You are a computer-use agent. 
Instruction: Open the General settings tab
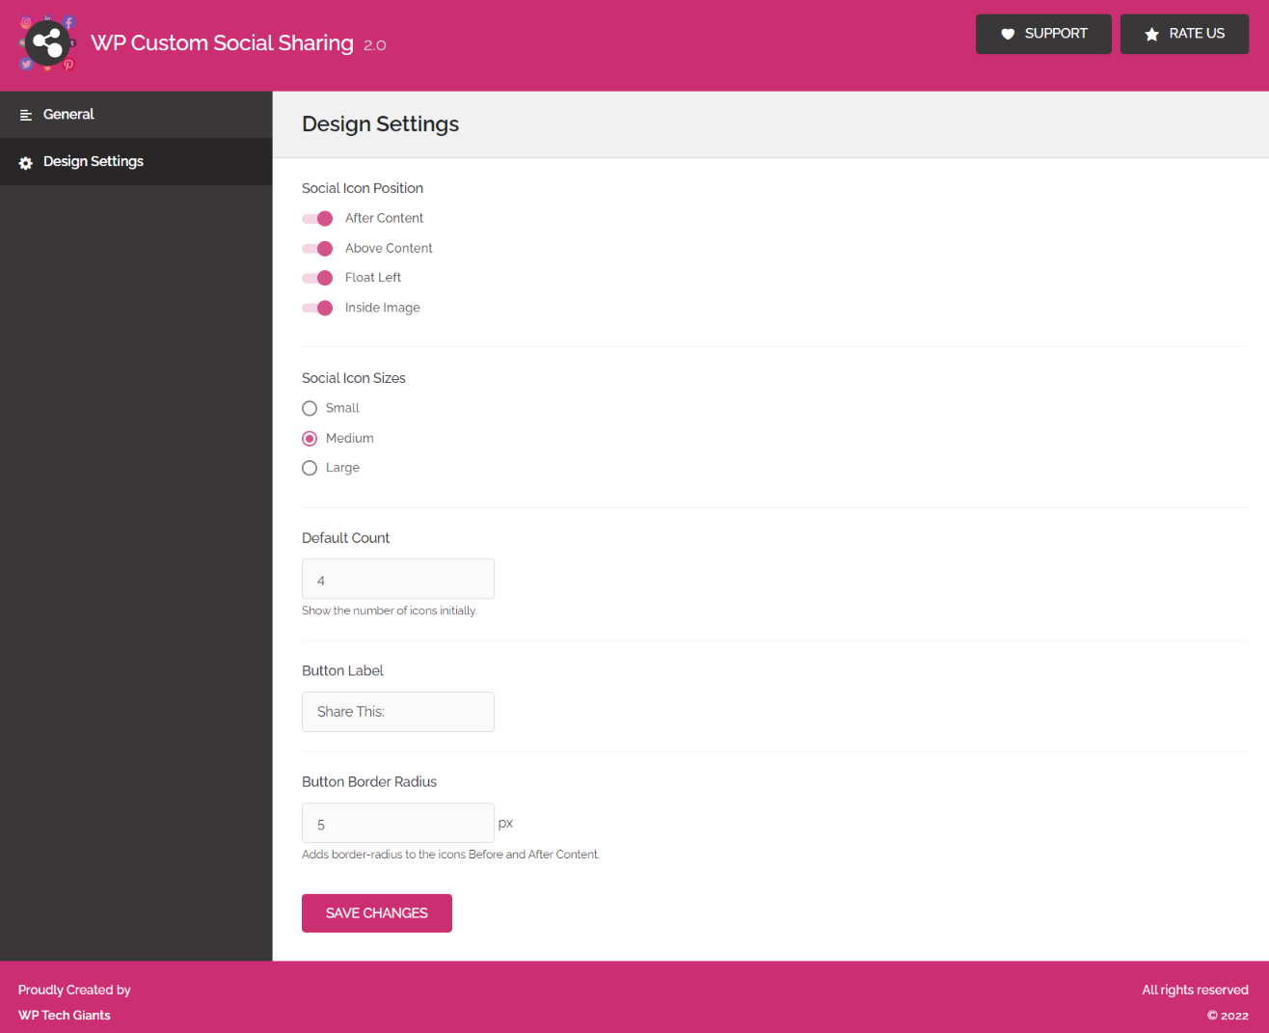click(x=136, y=115)
